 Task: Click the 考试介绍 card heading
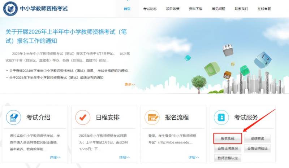coord(38,118)
